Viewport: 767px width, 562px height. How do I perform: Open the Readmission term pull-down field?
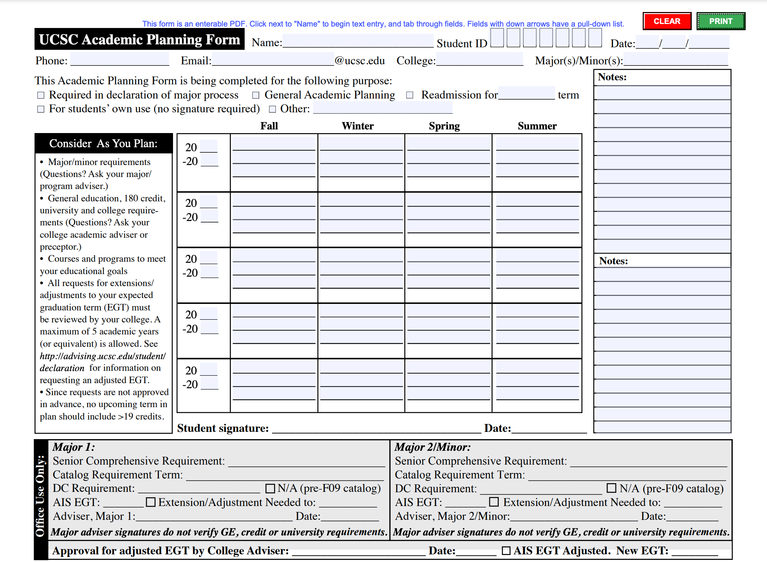click(x=526, y=93)
